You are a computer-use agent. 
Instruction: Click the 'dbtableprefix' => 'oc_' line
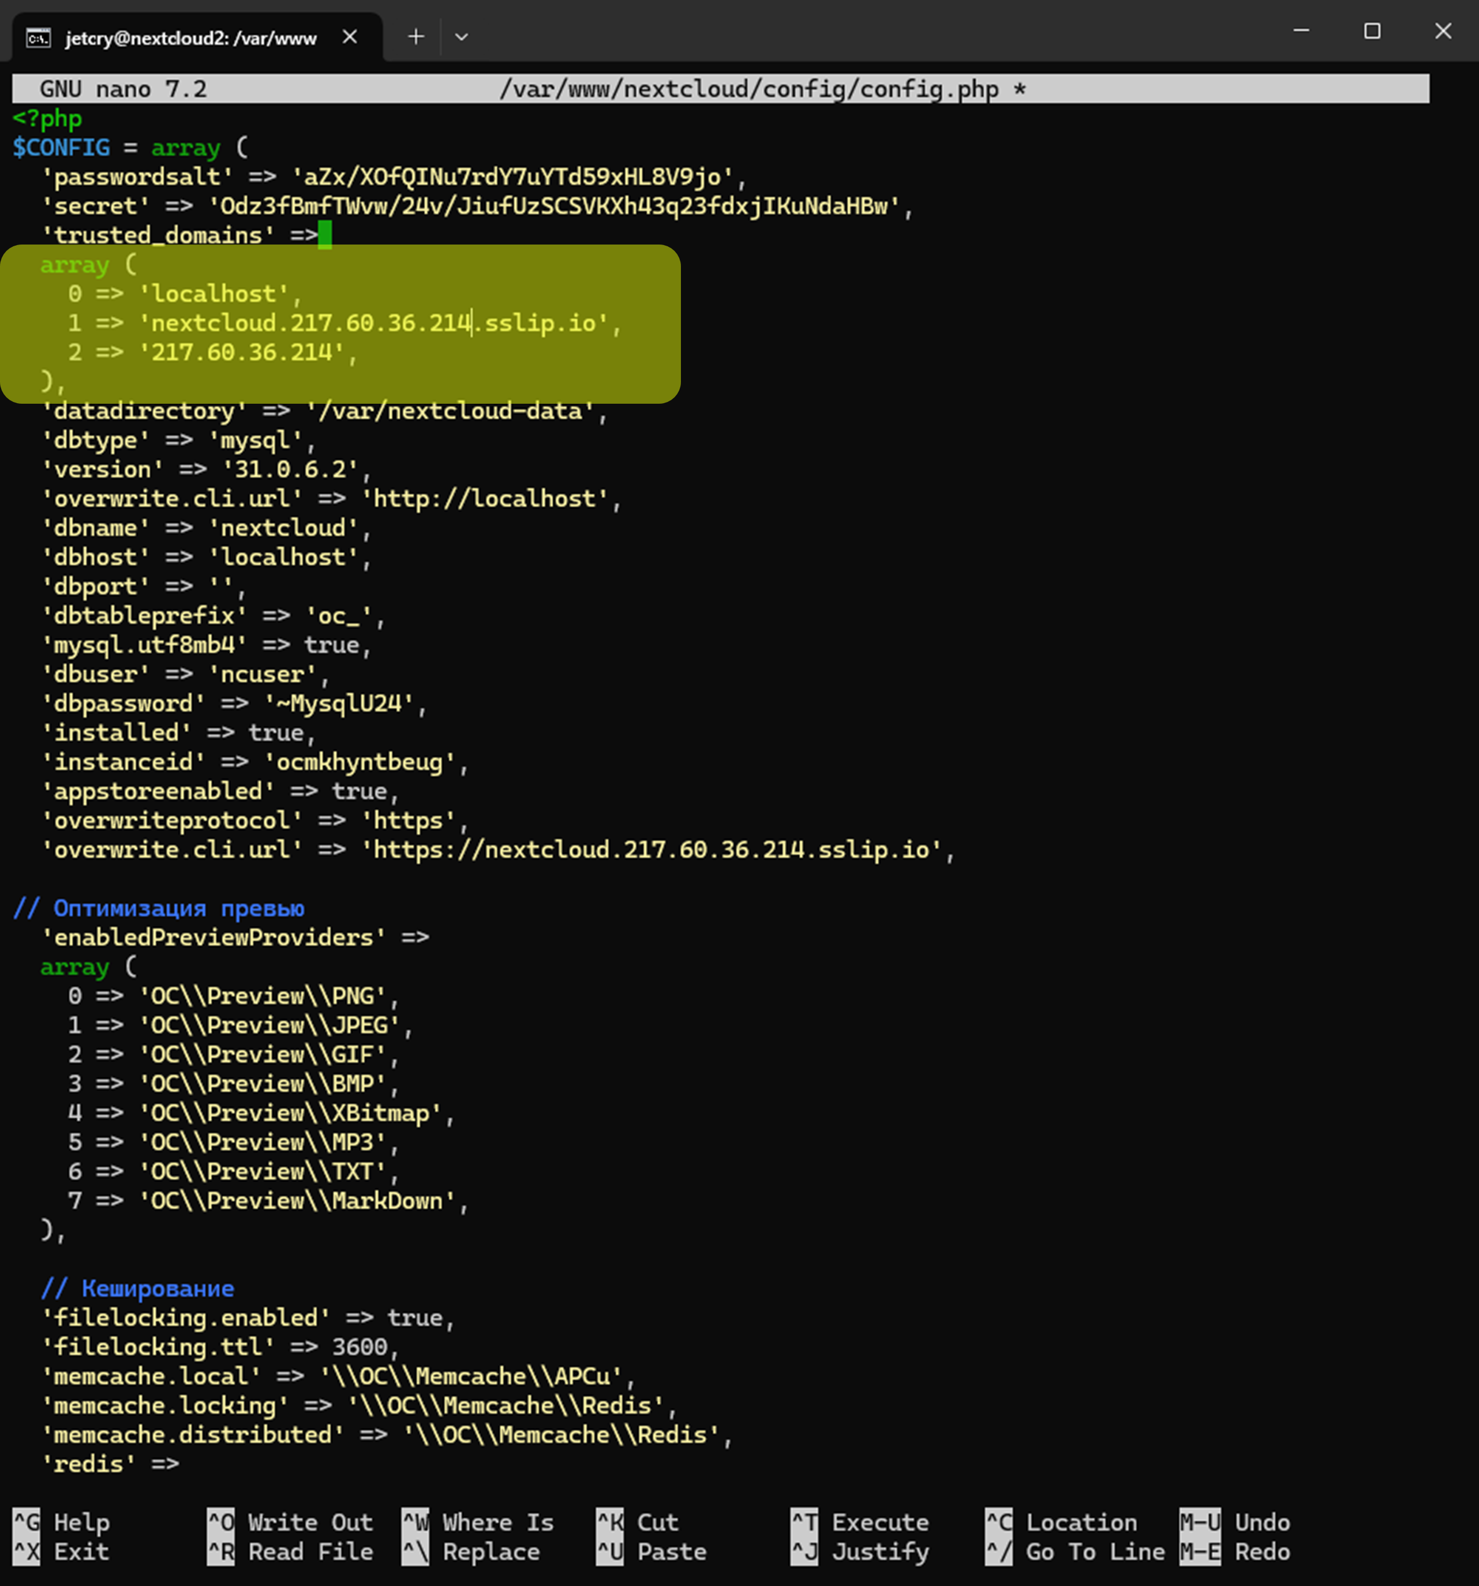(213, 616)
